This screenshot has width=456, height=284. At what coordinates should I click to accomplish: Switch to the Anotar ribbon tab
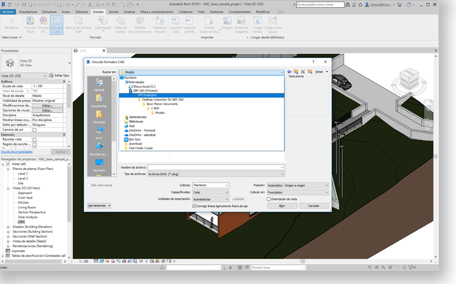pos(113,12)
